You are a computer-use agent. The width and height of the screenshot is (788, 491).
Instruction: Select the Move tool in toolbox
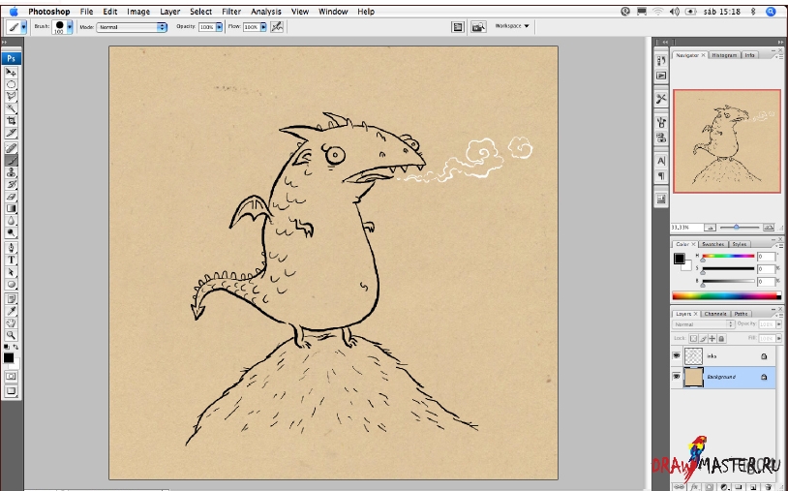point(12,73)
